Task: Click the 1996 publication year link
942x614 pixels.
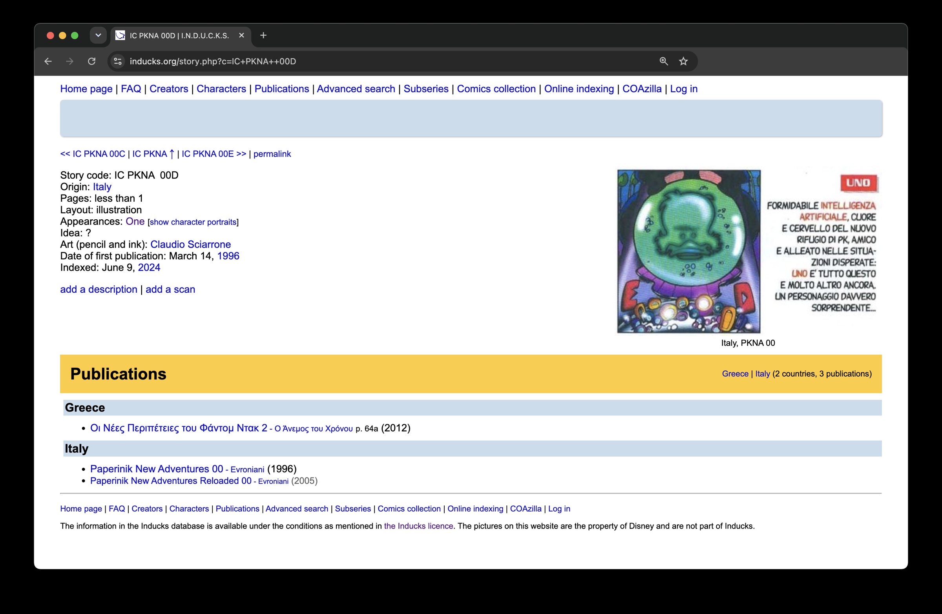Action: click(228, 256)
